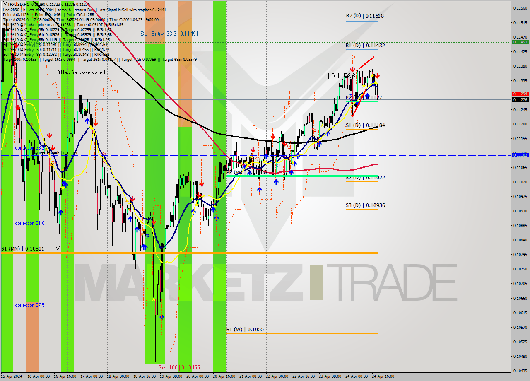Click the red 0.11294 price tag

click(x=520, y=94)
